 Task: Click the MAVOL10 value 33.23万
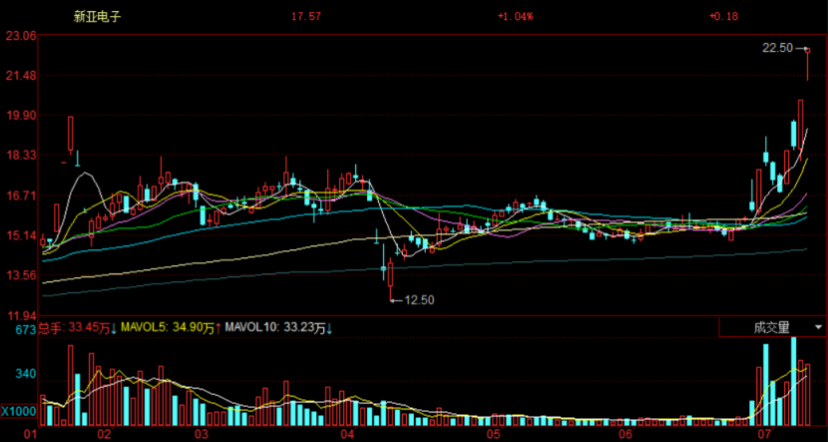304,328
